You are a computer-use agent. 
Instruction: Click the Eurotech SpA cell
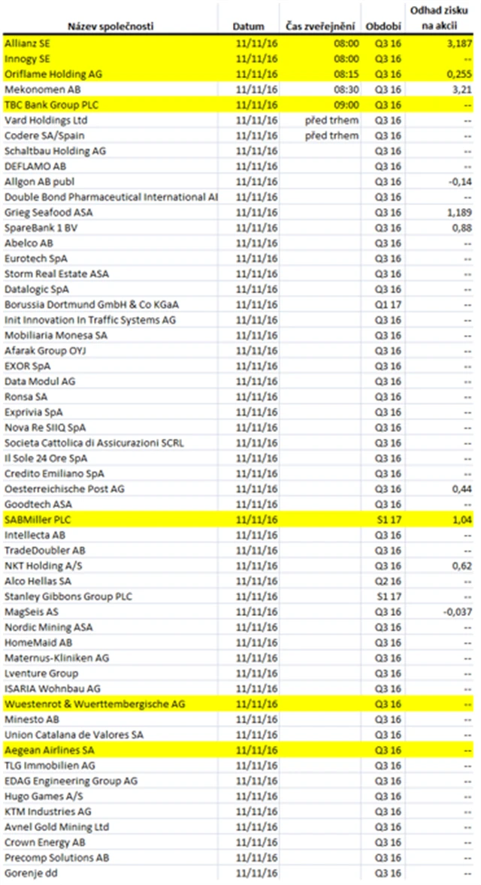tap(36, 258)
